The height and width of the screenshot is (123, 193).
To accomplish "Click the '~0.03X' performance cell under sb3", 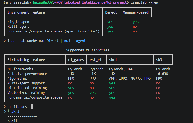I will 162,74.
